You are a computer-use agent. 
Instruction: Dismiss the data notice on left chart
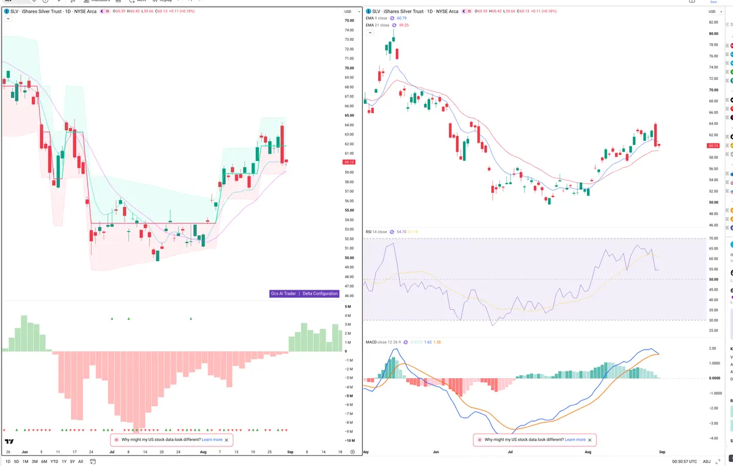[227, 439]
